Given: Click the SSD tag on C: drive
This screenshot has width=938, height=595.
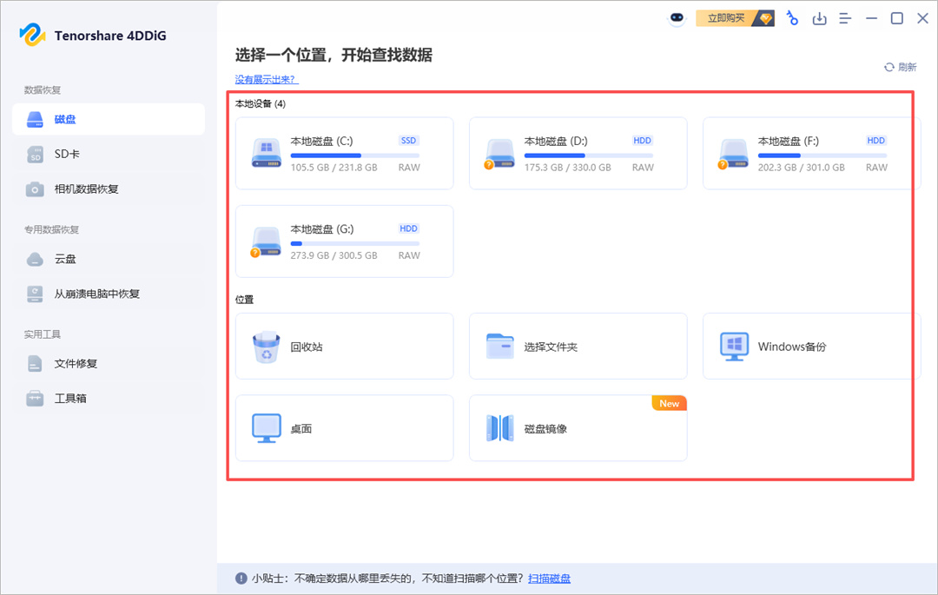Looking at the screenshot, I should pos(408,141).
